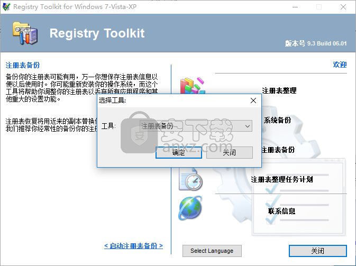Open the 启动注册表备份 link
The height and width of the screenshot is (266, 356).
point(133,246)
